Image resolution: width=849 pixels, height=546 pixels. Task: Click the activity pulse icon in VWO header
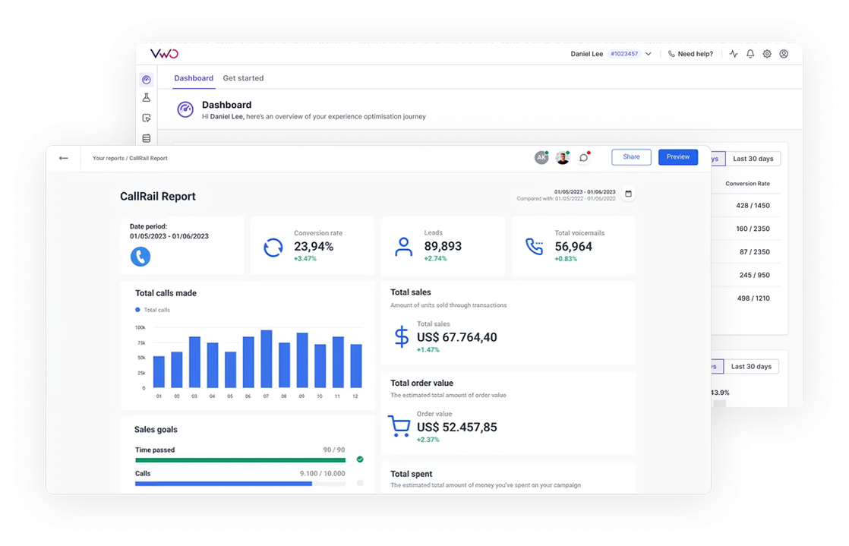click(x=734, y=54)
